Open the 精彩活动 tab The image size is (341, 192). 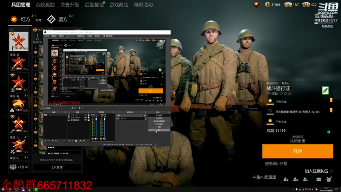pyautogui.click(x=143, y=5)
